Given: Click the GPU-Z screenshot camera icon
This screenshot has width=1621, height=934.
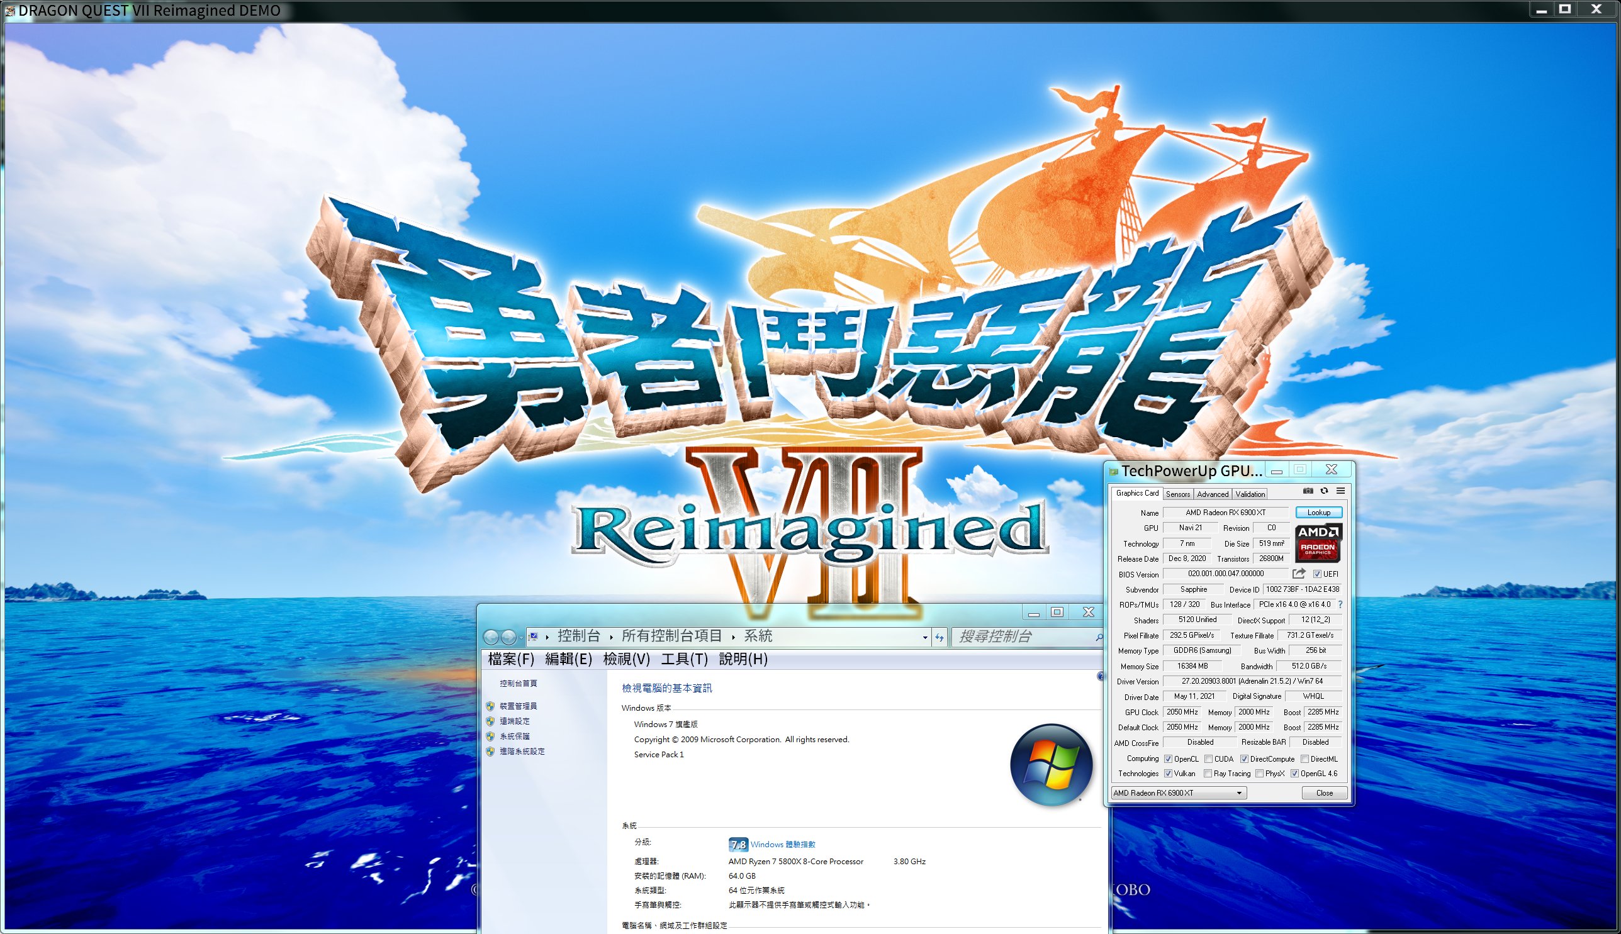Looking at the screenshot, I should pyautogui.click(x=1308, y=491).
